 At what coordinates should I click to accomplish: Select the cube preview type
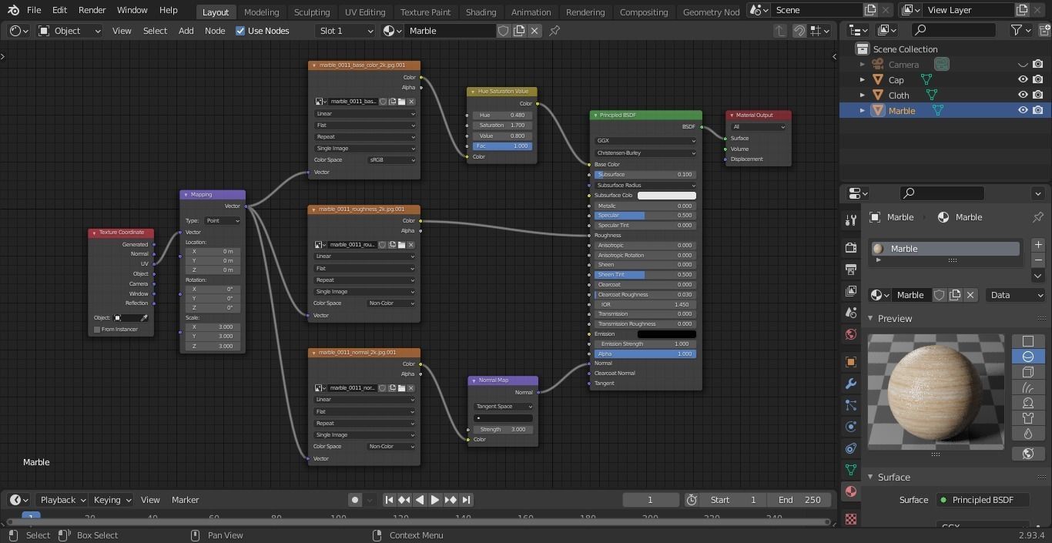coord(1027,372)
